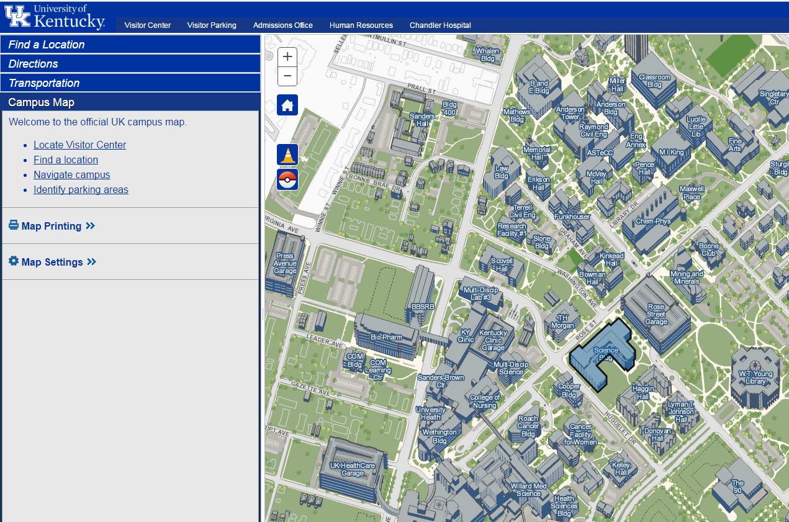
Task: Click the printer icon beside Map Printing
Action: (x=14, y=225)
